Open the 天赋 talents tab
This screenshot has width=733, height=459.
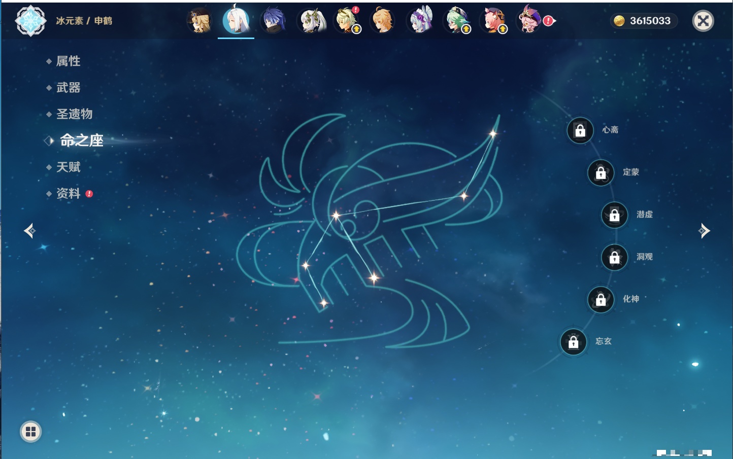[x=68, y=167]
